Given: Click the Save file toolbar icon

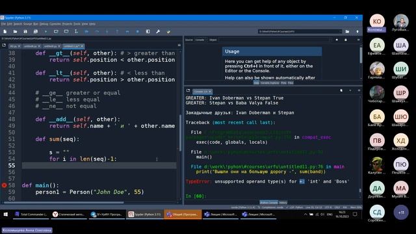Looking at the screenshot, I should (x=25, y=32).
